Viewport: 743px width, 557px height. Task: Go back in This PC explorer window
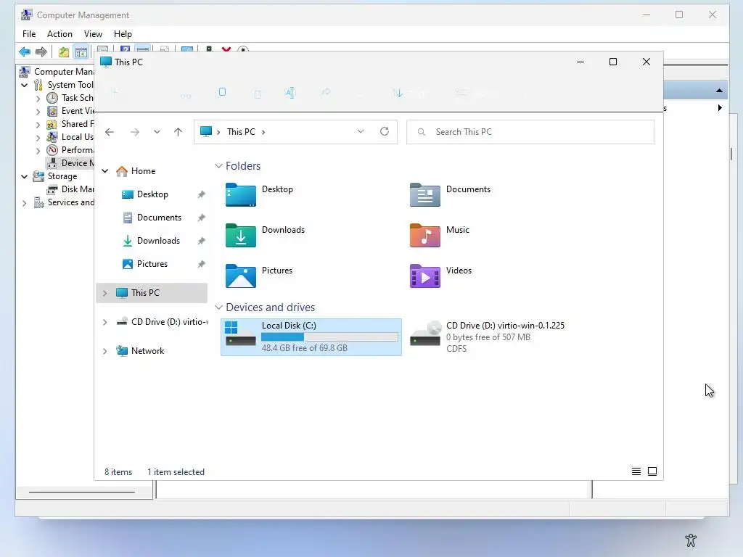[110, 132]
